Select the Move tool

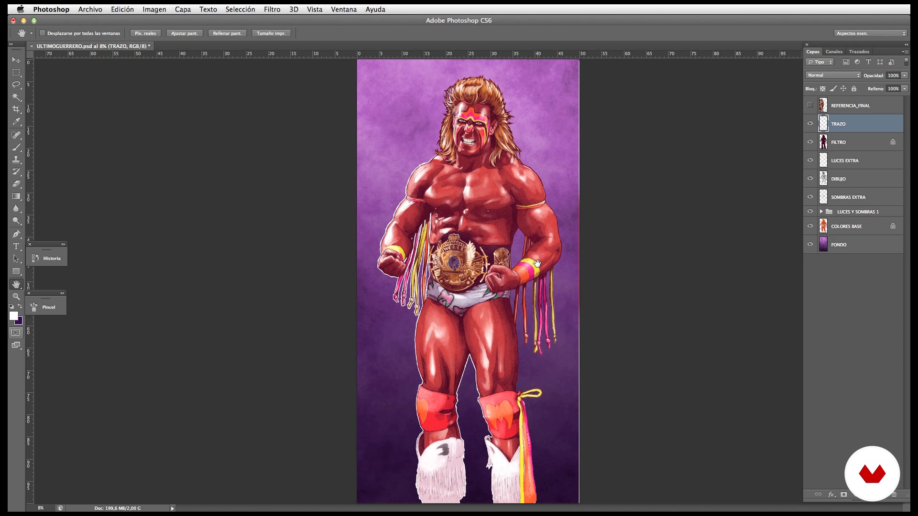pyautogui.click(x=16, y=60)
